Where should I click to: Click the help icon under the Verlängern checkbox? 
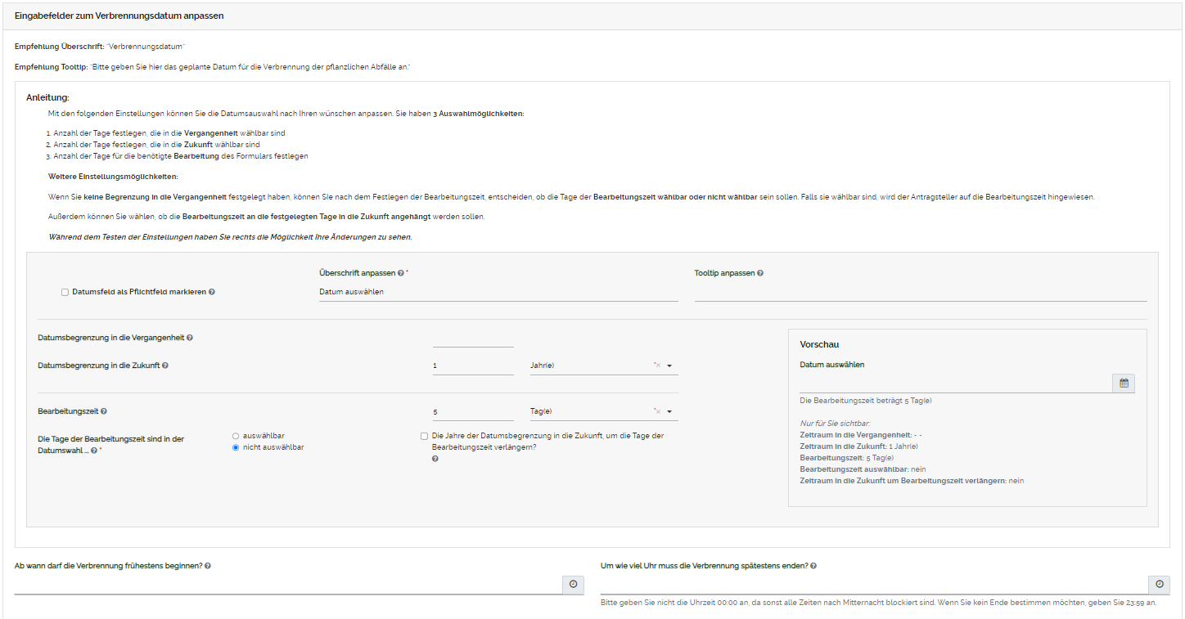435,458
